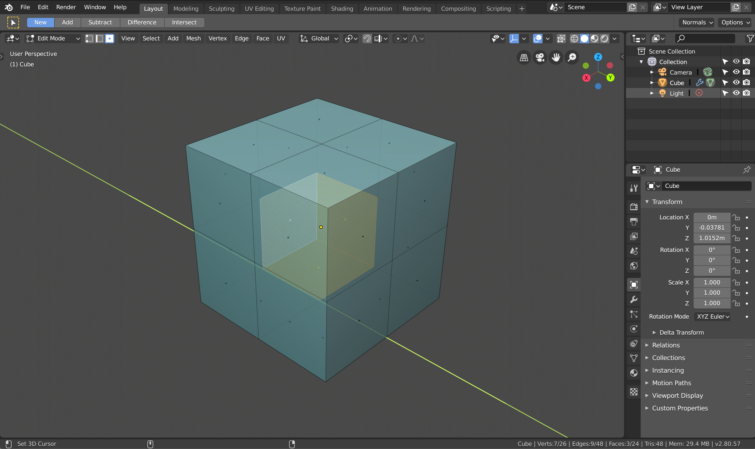Open the Object Data mesh properties tab

tap(634, 358)
